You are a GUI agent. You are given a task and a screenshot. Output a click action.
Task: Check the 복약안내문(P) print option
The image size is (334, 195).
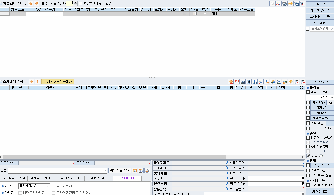[x=308, y=92]
